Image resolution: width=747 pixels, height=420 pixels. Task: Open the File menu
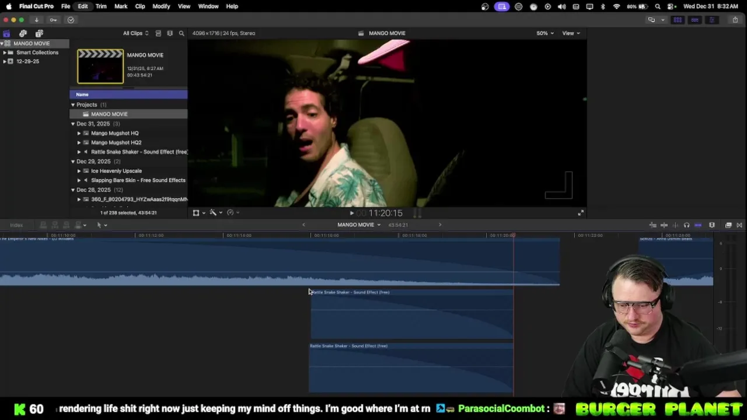point(65,6)
